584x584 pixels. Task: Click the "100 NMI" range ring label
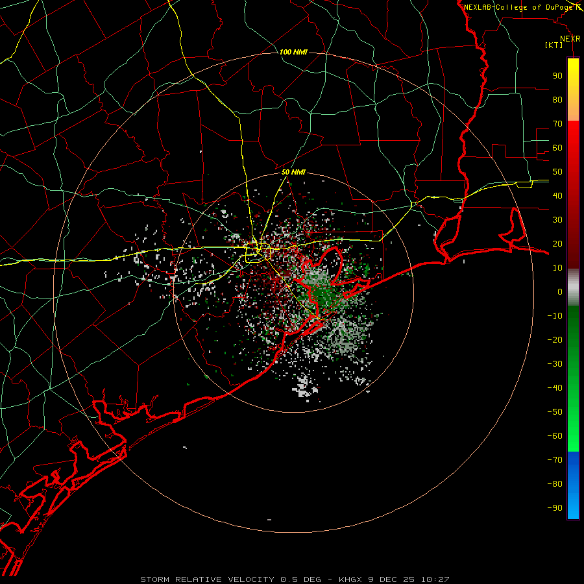(293, 52)
